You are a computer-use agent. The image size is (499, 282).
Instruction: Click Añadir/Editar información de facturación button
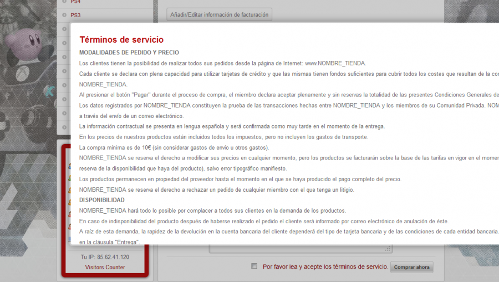pos(219,14)
